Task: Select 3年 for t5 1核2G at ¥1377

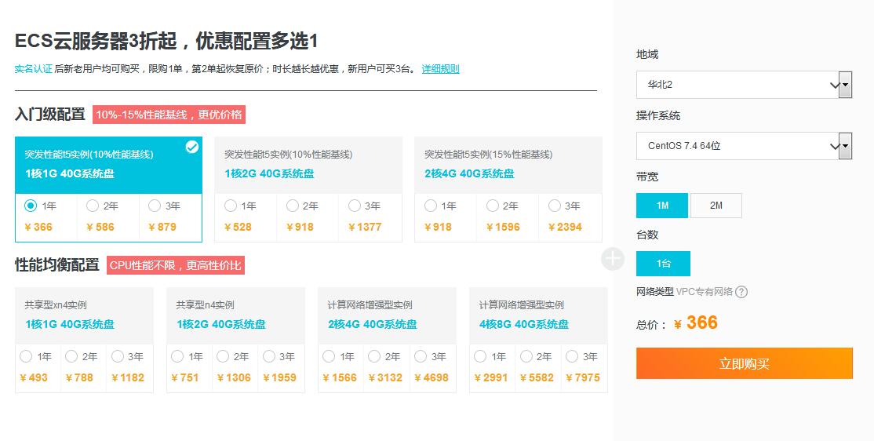Action: 354,206
